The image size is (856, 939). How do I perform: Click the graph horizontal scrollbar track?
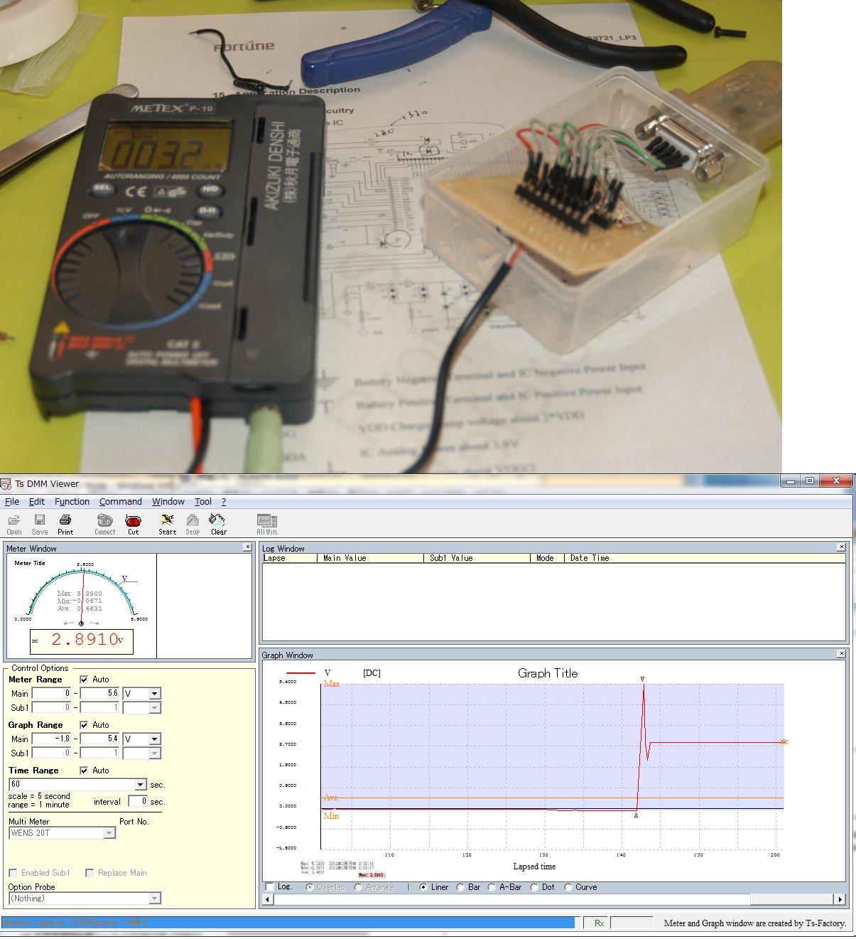[554, 899]
